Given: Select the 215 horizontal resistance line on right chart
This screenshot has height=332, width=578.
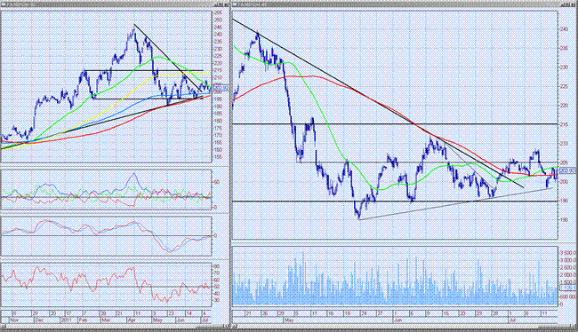Looking at the screenshot, I should [395, 124].
